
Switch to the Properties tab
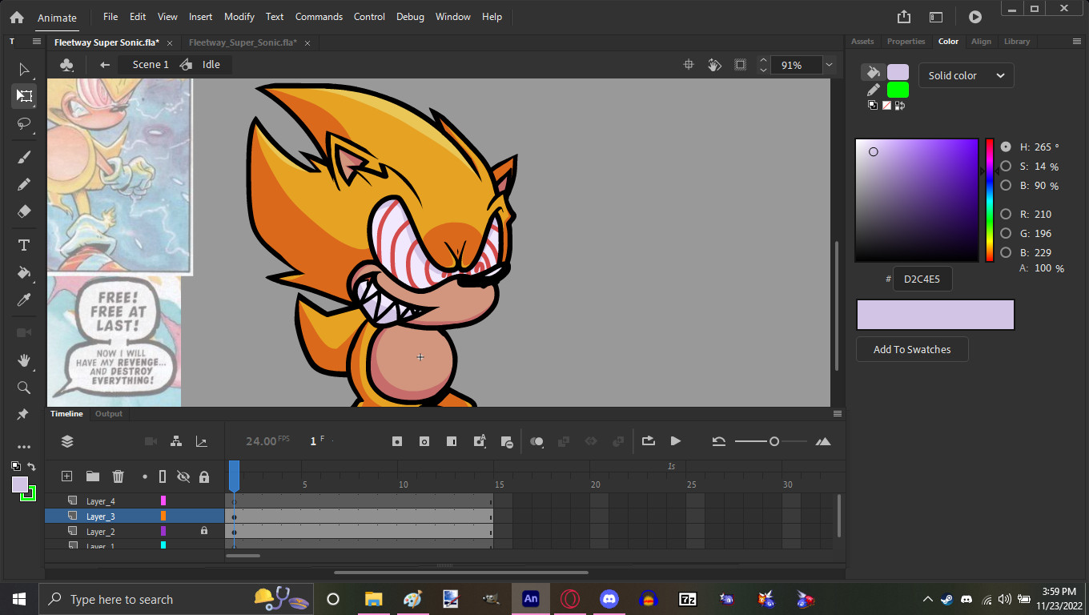coord(906,42)
